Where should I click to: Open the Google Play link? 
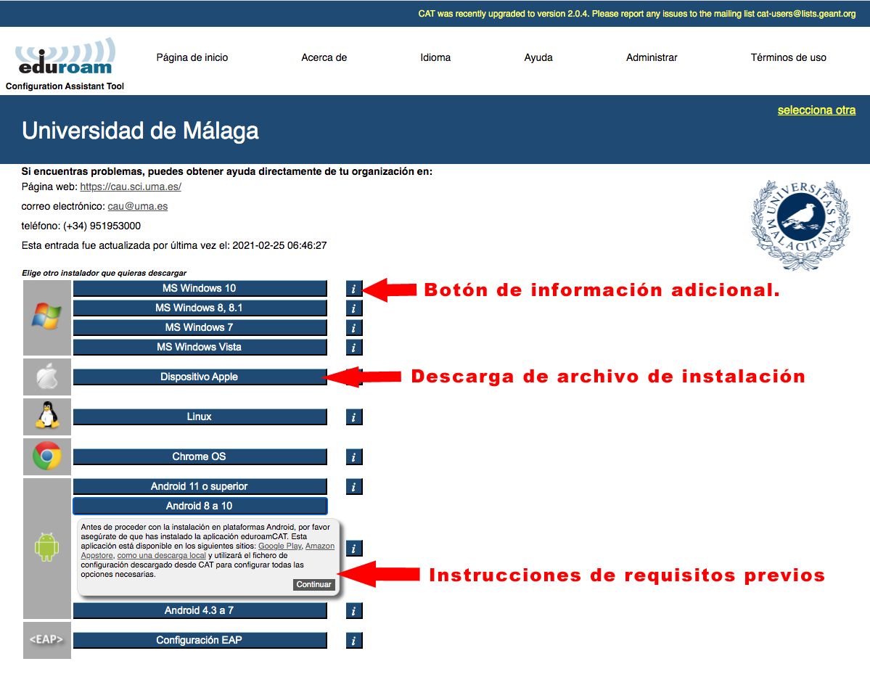pyautogui.click(x=279, y=546)
